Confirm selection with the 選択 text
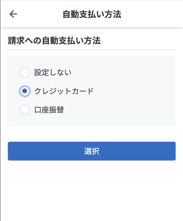183x221 pixels. pyautogui.click(x=92, y=151)
